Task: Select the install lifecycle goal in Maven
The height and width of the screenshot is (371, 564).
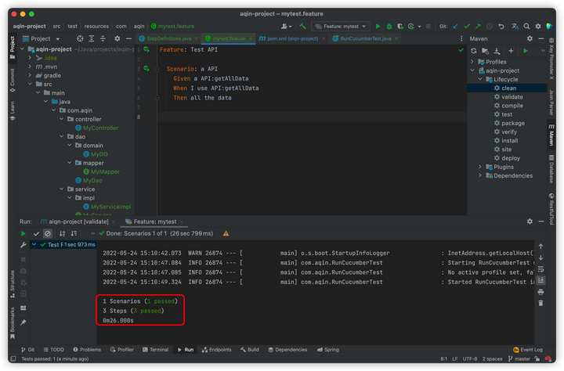Action: click(509, 141)
